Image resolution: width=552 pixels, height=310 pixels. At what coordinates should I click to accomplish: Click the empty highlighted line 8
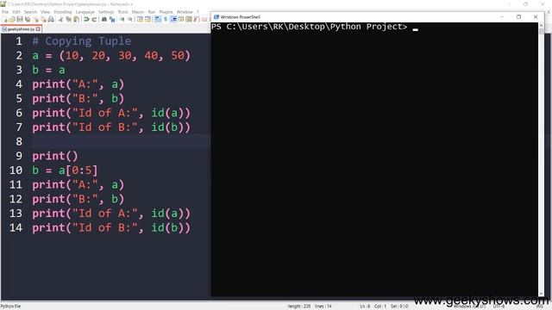(121, 141)
